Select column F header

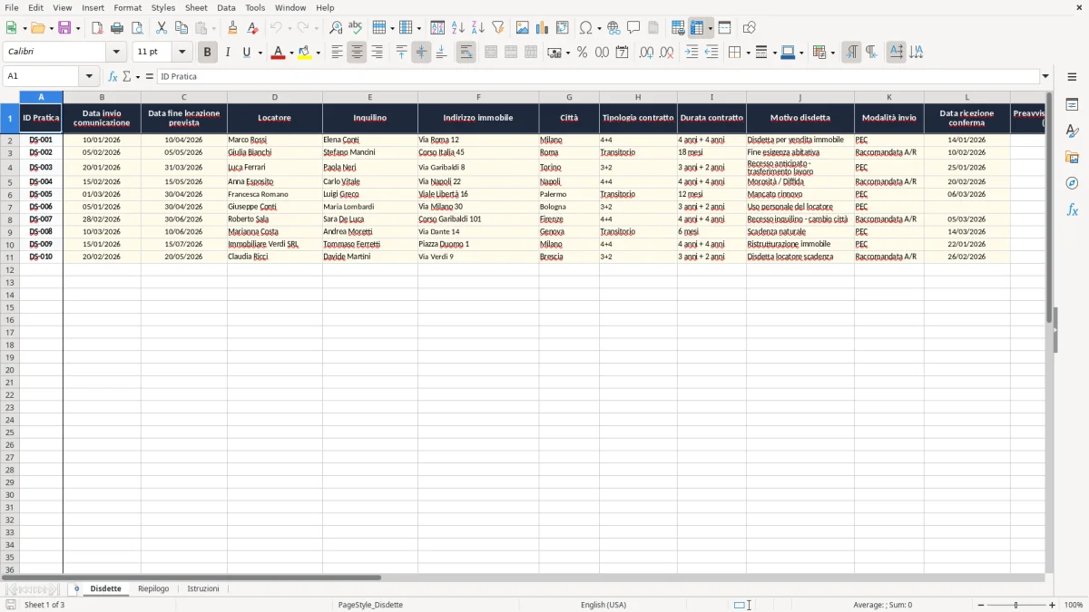pos(478,97)
